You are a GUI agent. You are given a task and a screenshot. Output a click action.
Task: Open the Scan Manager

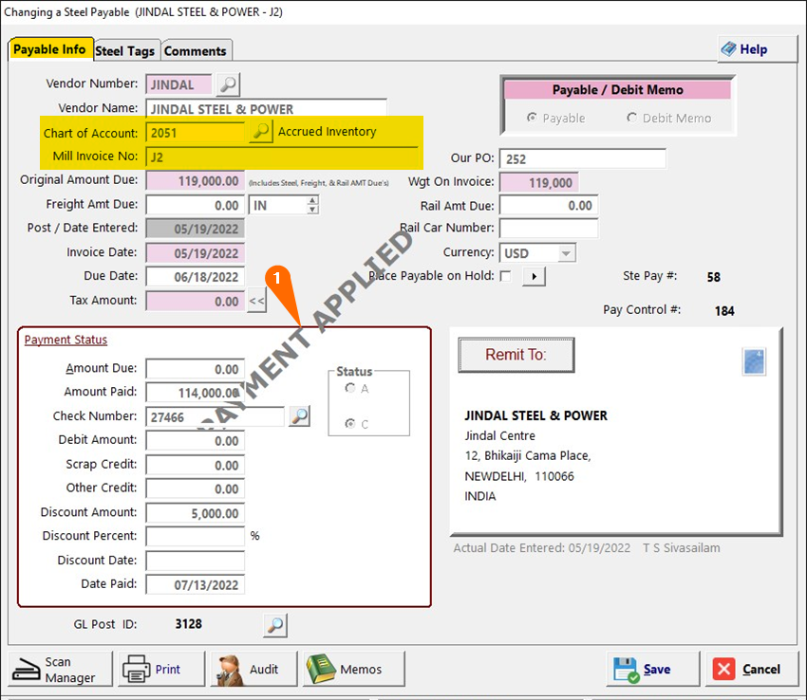pyautogui.click(x=60, y=669)
